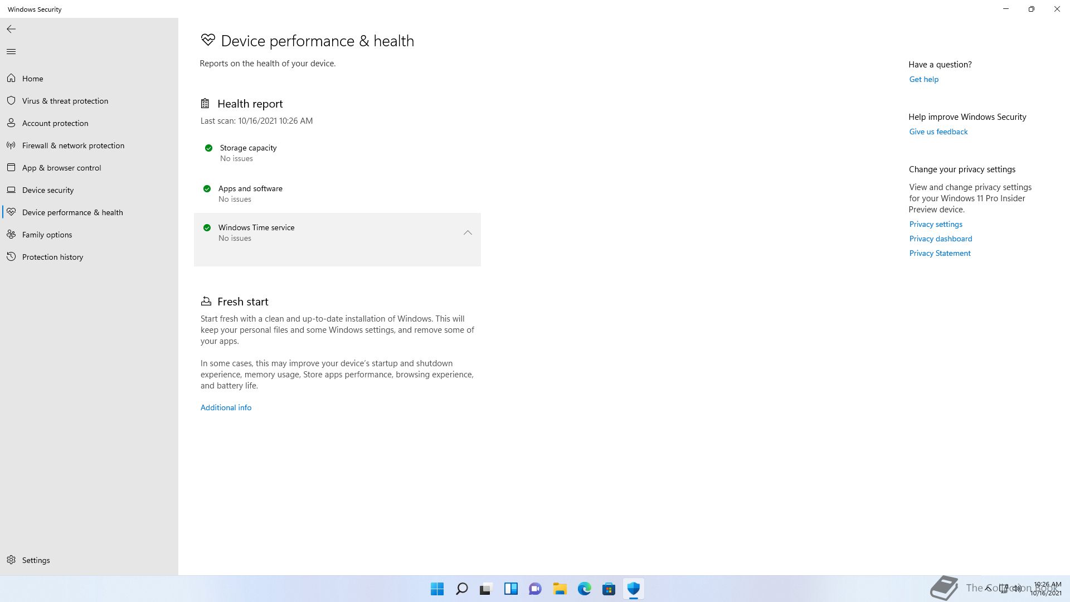Image resolution: width=1070 pixels, height=602 pixels.
Task: Click the 'Fresh start' heading
Action: click(x=242, y=302)
